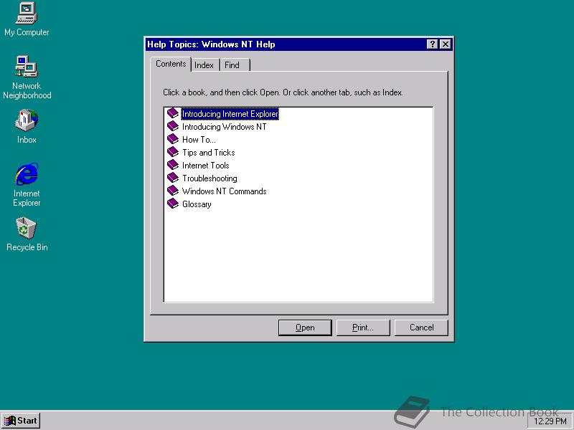Select the Glossary topic
574x430 pixels.
pos(197,204)
